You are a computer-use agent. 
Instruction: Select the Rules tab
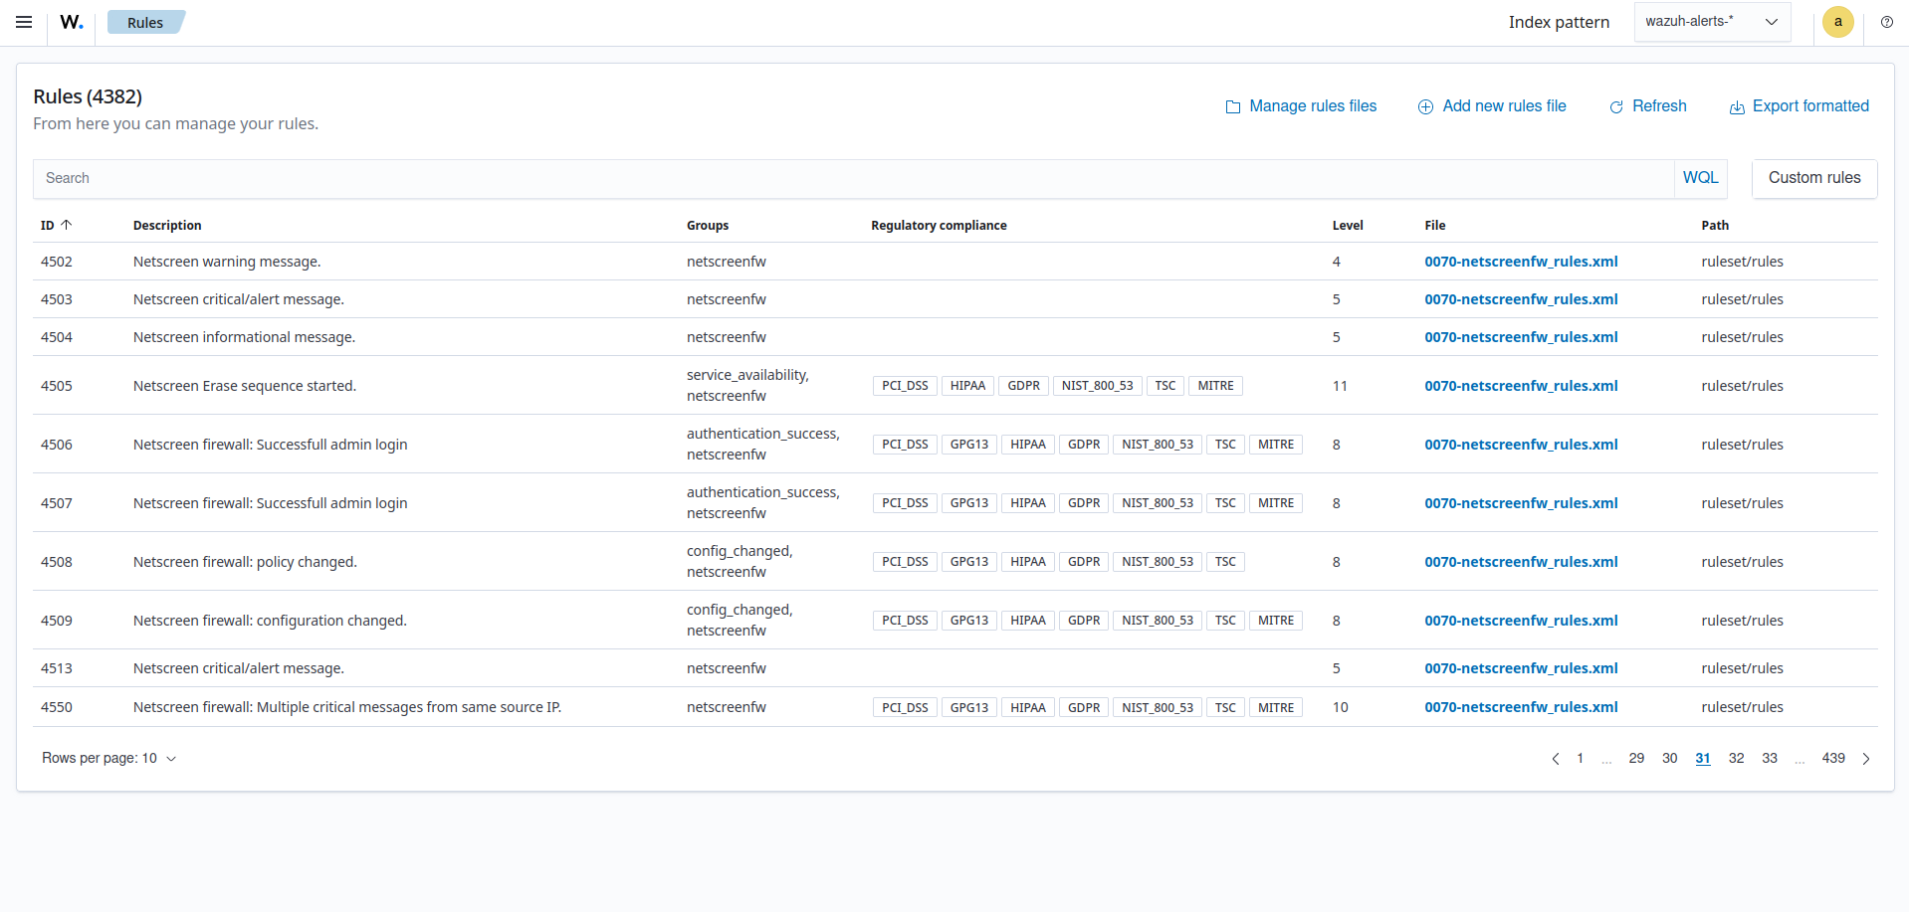click(145, 22)
